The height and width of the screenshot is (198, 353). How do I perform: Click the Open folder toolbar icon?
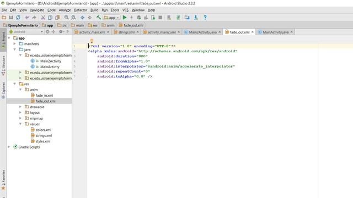(4, 18)
